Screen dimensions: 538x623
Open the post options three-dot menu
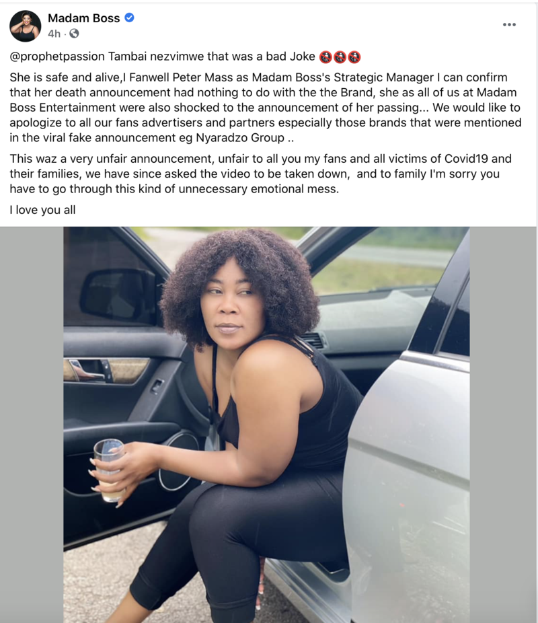[x=509, y=25]
